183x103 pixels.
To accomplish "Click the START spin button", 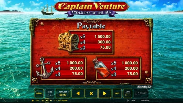I will (141, 93).
